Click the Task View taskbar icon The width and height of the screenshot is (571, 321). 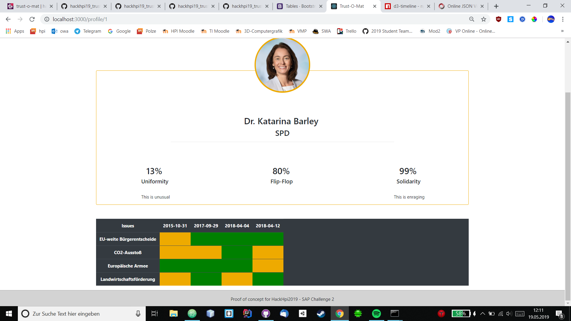(x=155, y=314)
